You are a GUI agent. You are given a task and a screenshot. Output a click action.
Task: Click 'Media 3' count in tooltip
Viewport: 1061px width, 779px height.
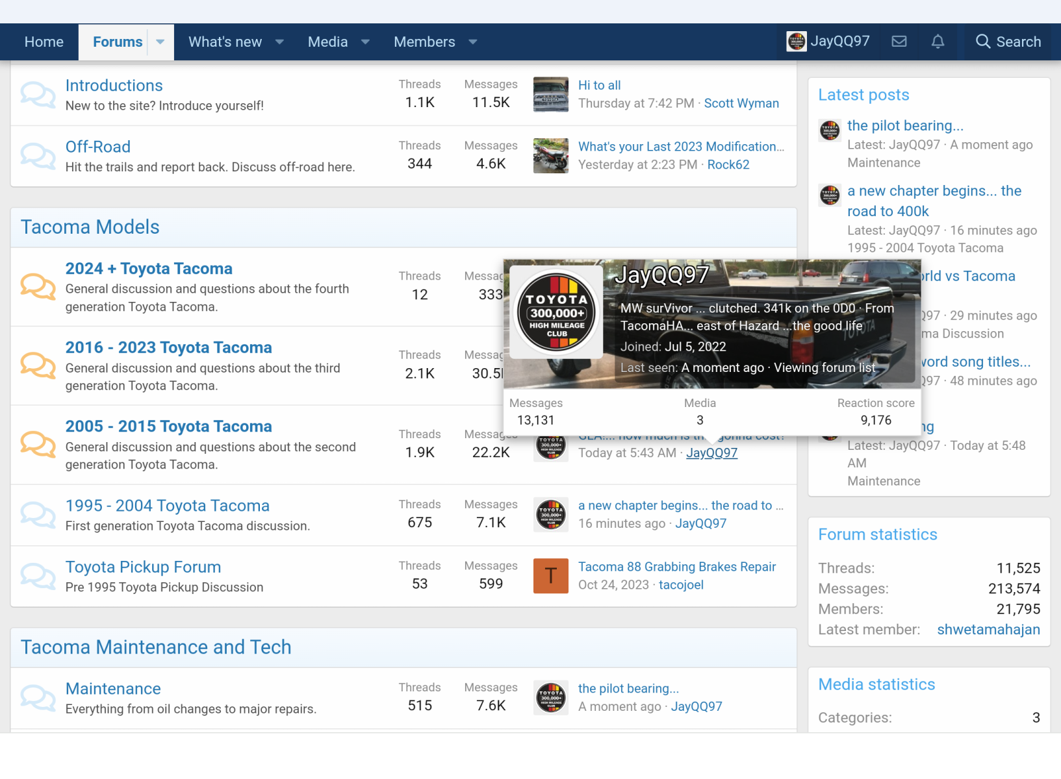click(700, 412)
